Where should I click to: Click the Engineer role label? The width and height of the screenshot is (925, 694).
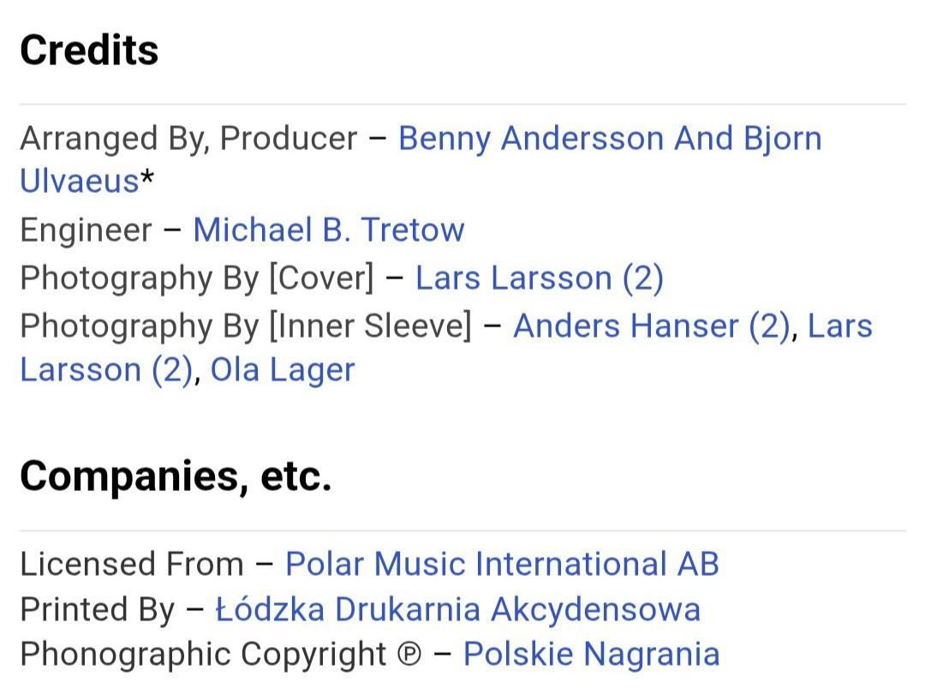point(87,230)
